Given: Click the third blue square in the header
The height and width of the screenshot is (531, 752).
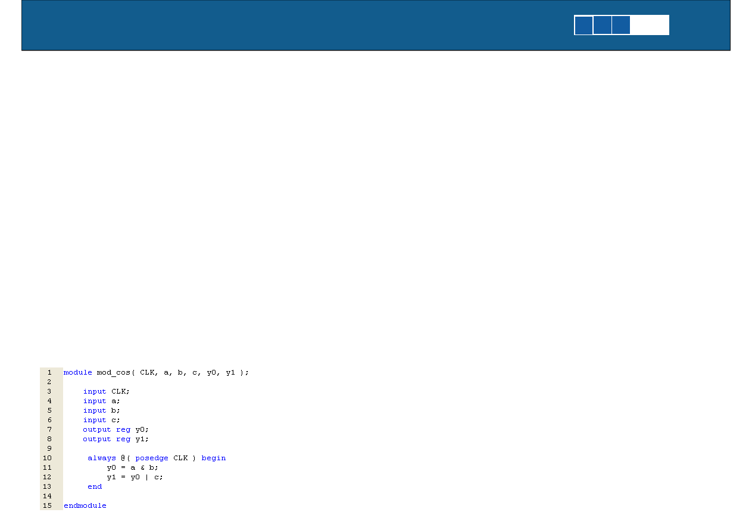Looking at the screenshot, I should (621, 26).
